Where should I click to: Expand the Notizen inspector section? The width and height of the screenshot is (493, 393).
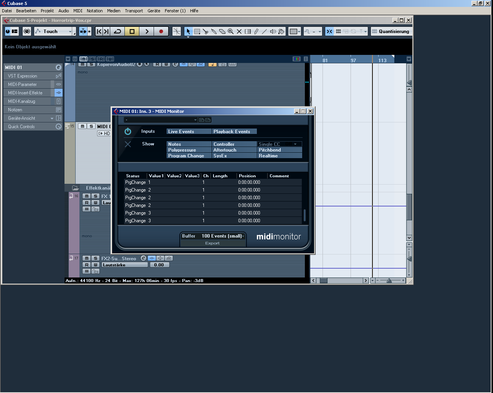click(x=33, y=110)
